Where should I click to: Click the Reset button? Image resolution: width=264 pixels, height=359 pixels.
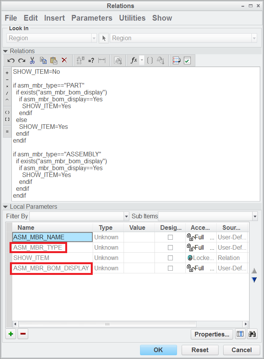coord(200,350)
